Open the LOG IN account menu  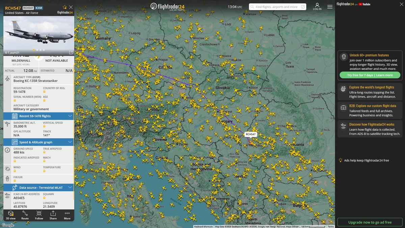pyautogui.click(x=317, y=7)
